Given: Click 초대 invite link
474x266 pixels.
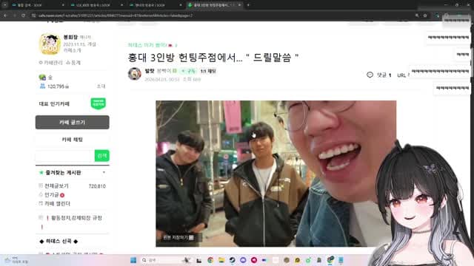Looking at the screenshot, I should click(x=101, y=86).
